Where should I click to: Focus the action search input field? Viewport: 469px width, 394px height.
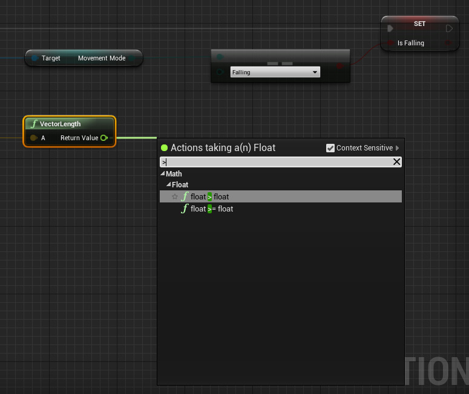click(x=276, y=162)
